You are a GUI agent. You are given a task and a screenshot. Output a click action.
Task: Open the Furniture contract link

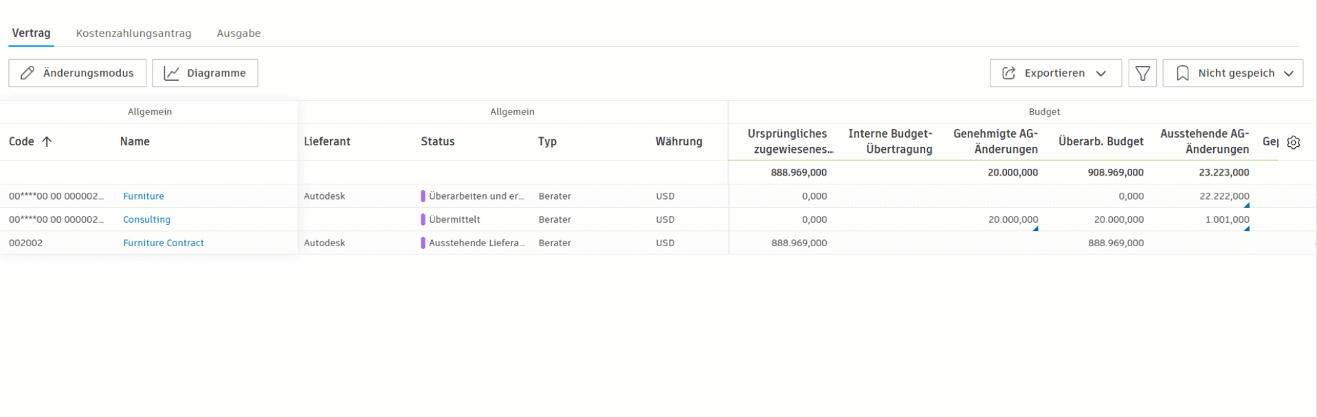point(144,196)
